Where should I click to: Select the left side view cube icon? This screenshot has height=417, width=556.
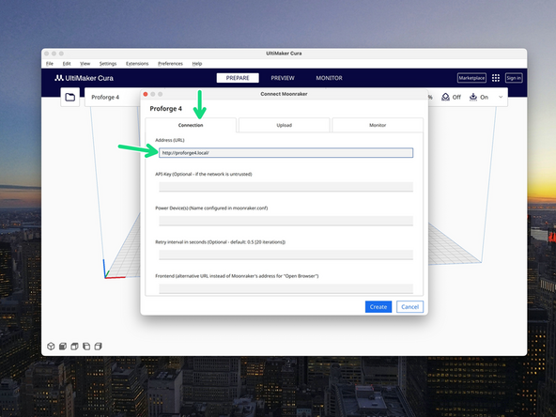(86, 346)
